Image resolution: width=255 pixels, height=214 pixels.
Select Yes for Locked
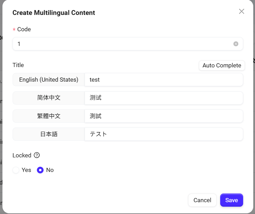point(16,170)
